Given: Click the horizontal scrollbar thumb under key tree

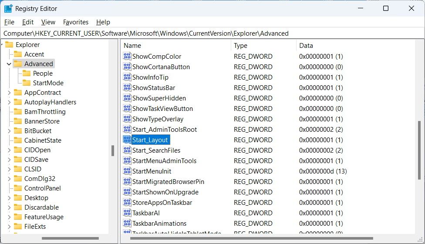Looking at the screenshot, I should pos(70,238).
